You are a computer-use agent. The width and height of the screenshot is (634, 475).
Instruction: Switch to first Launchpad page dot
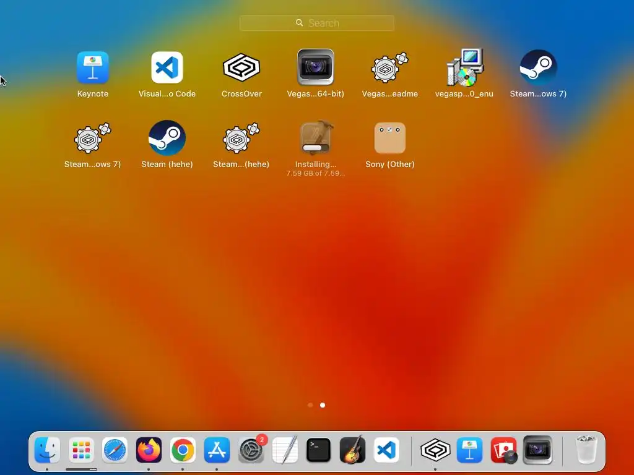point(310,404)
